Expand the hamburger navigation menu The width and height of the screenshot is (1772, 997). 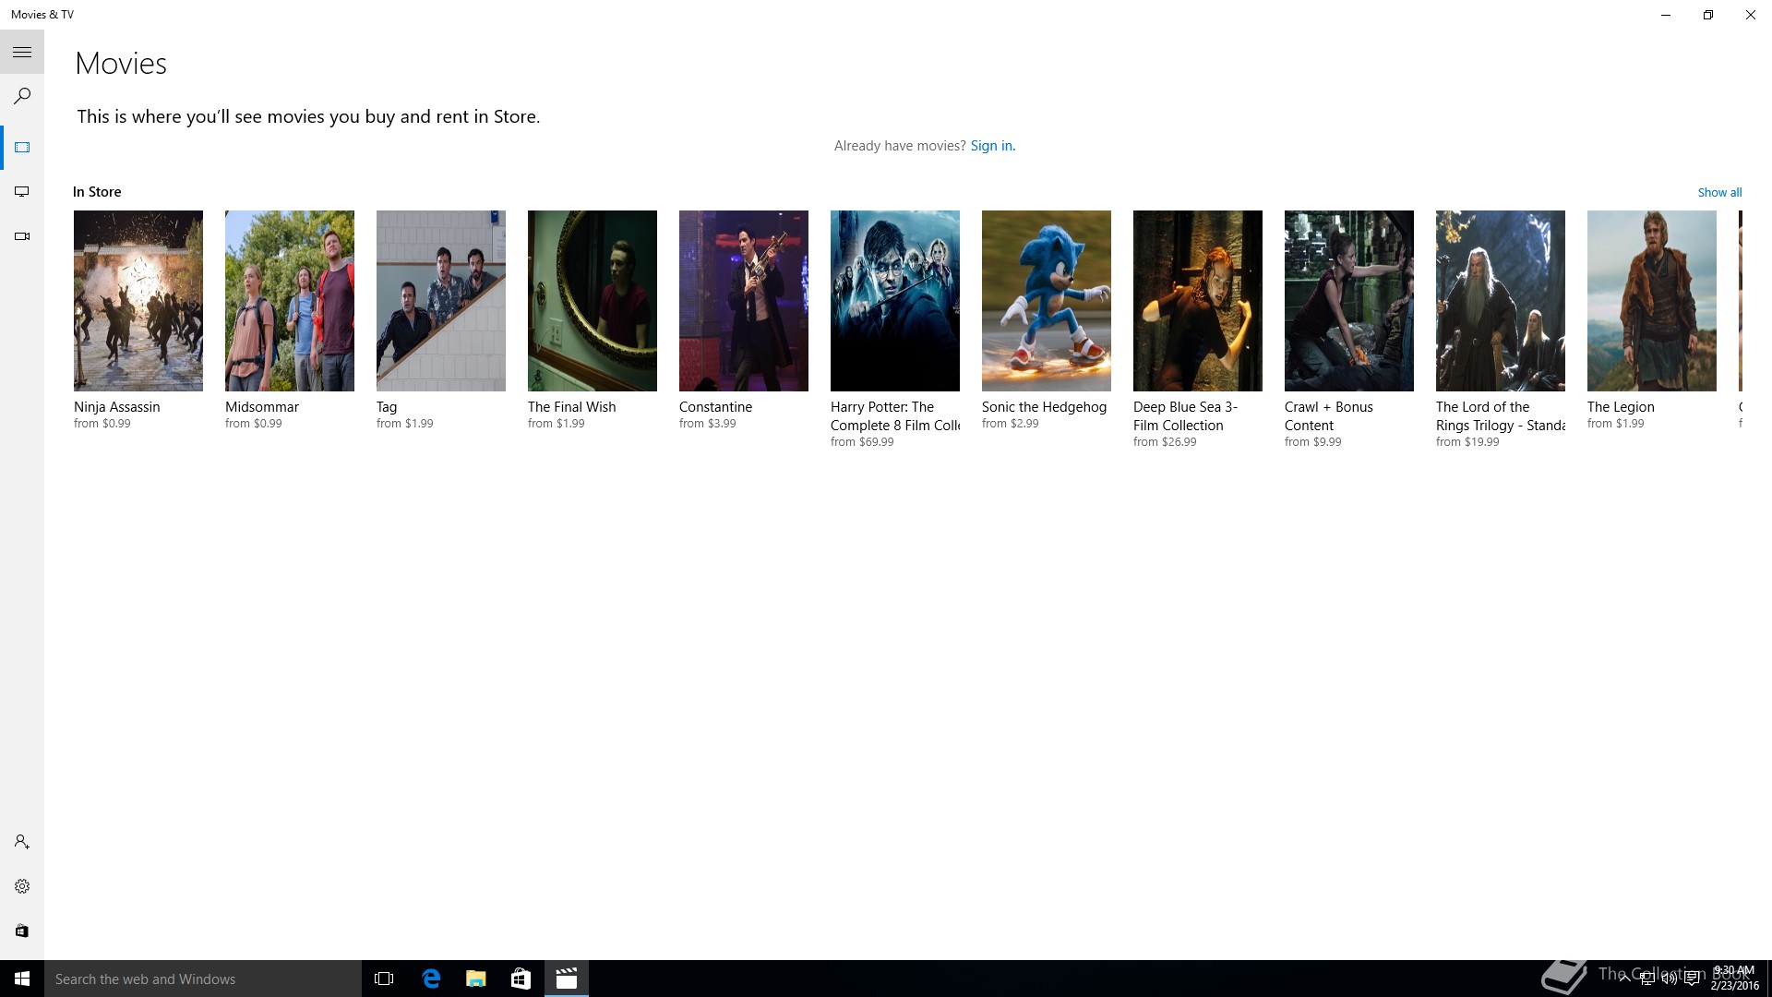[x=22, y=53]
